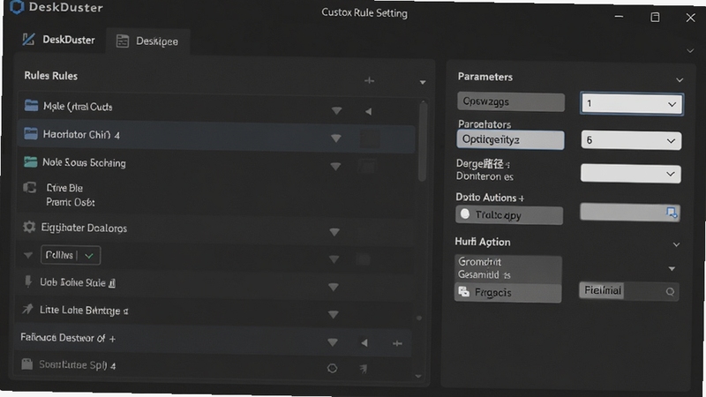
Task: Click the icon beside Ctive Ble
Action: pos(30,187)
